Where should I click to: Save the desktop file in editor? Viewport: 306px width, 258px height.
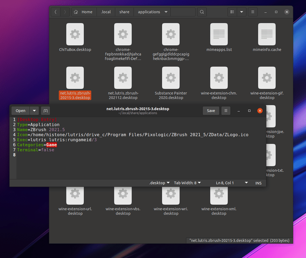(211, 111)
